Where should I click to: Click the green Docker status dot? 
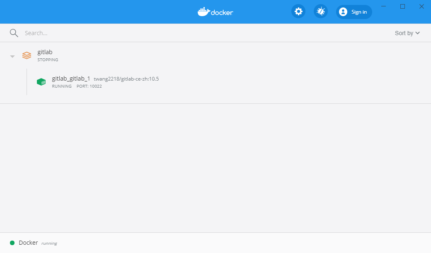click(x=12, y=243)
